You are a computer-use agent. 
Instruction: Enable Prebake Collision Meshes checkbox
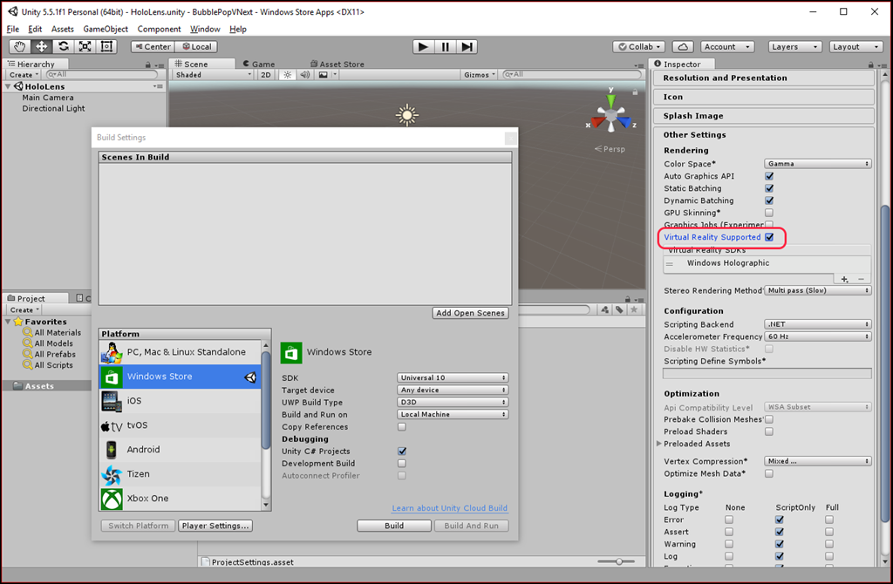[769, 419]
